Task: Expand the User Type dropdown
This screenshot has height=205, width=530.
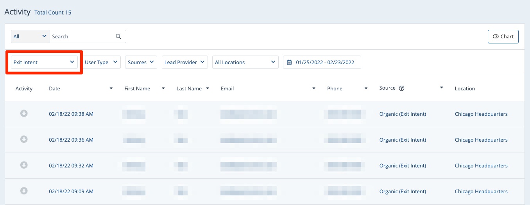Action: pos(101,62)
